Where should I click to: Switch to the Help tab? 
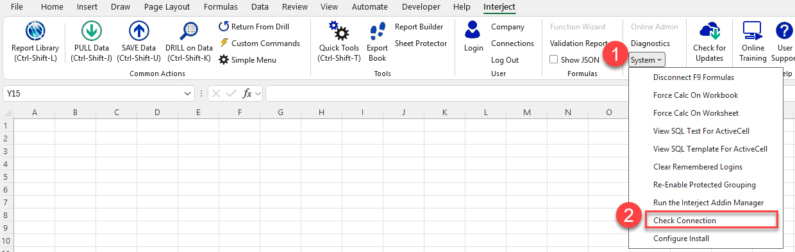pos(462,7)
